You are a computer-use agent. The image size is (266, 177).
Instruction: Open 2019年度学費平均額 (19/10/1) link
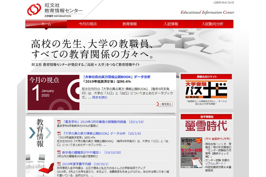point(85,164)
